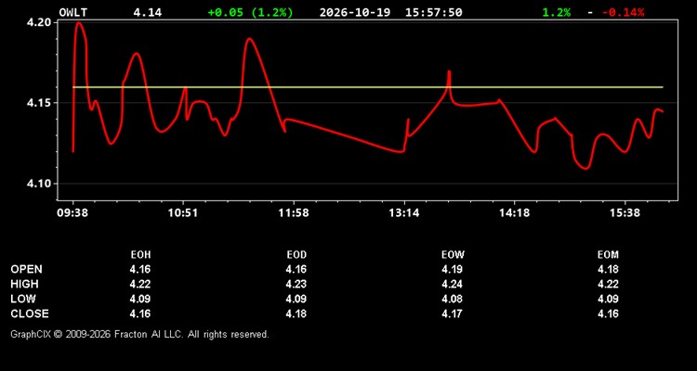Click the EOW column header
Viewport: 697px width, 371px height.
[453, 255]
